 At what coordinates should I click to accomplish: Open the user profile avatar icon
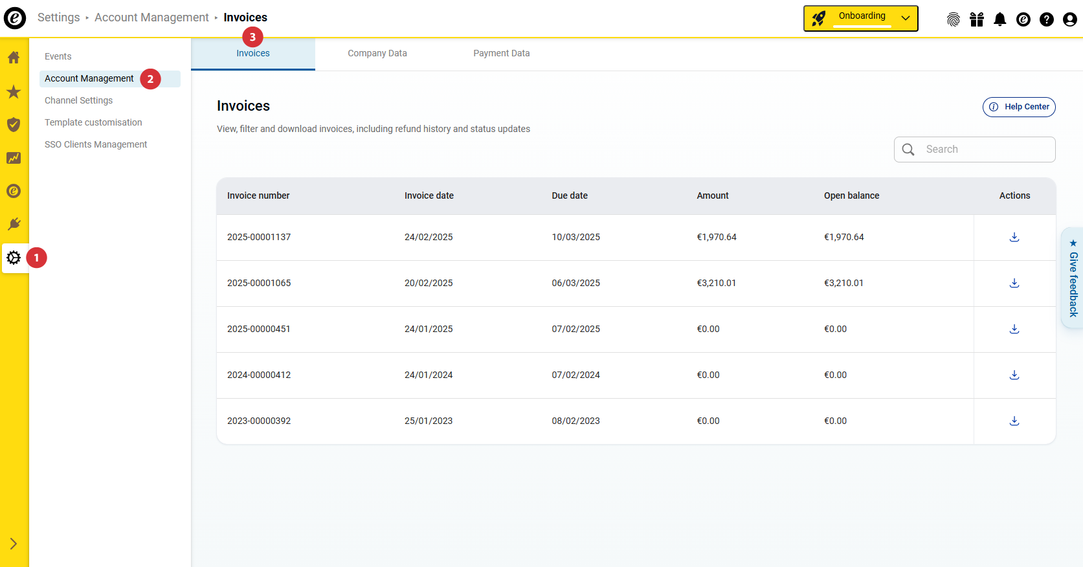1069,19
